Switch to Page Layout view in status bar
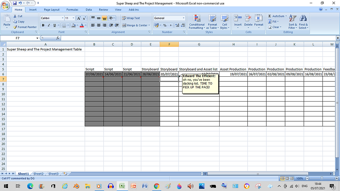This screenshot has height=191, width=340. click(287, 178)
